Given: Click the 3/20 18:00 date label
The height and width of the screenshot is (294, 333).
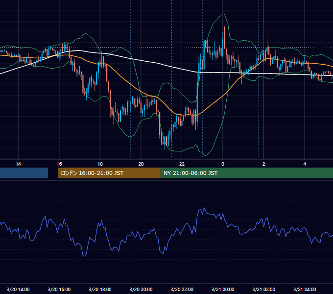Looking at the screenshot, I should 100,289.
